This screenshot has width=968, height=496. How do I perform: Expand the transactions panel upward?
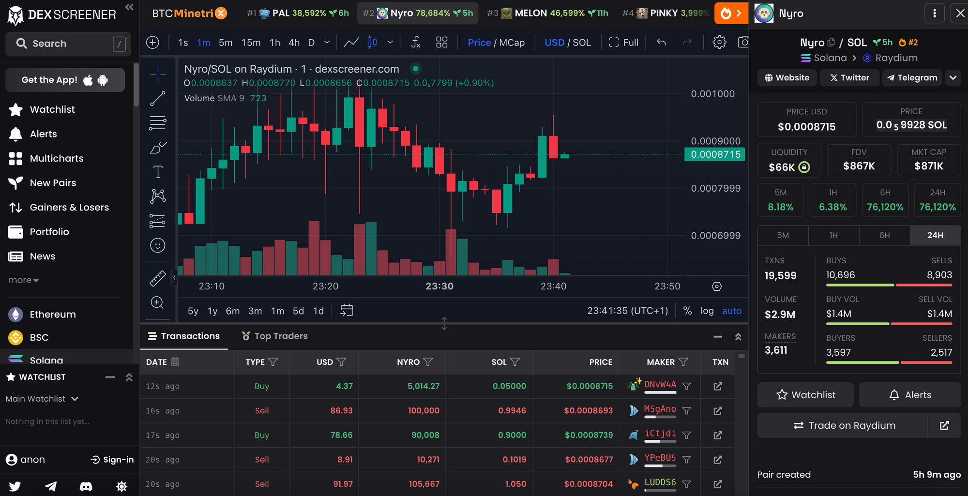[x=738, y=337]
